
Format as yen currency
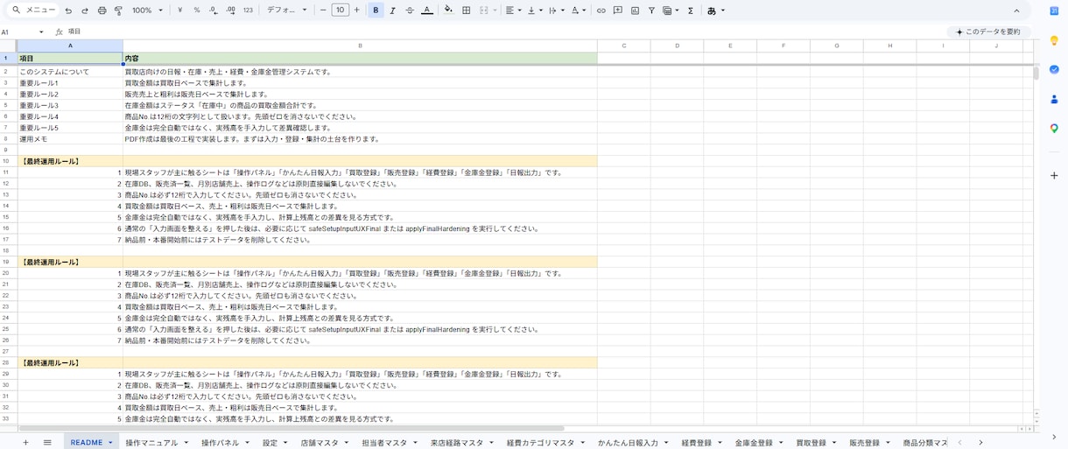179,11
